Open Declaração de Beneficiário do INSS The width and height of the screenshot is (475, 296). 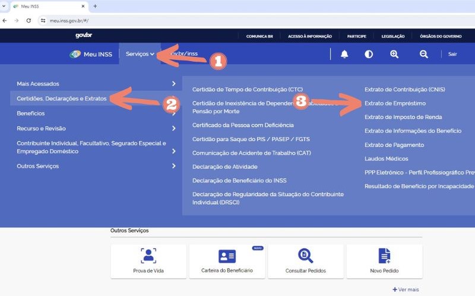[x=239, y=181]
